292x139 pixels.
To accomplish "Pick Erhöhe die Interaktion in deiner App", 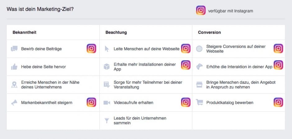I will click(x=239, y=67).
